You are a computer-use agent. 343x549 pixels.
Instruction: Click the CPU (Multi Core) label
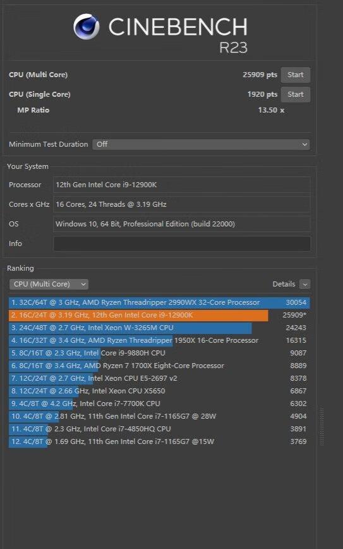tap(38, 75)
